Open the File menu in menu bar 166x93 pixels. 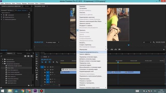click(2, 3)
